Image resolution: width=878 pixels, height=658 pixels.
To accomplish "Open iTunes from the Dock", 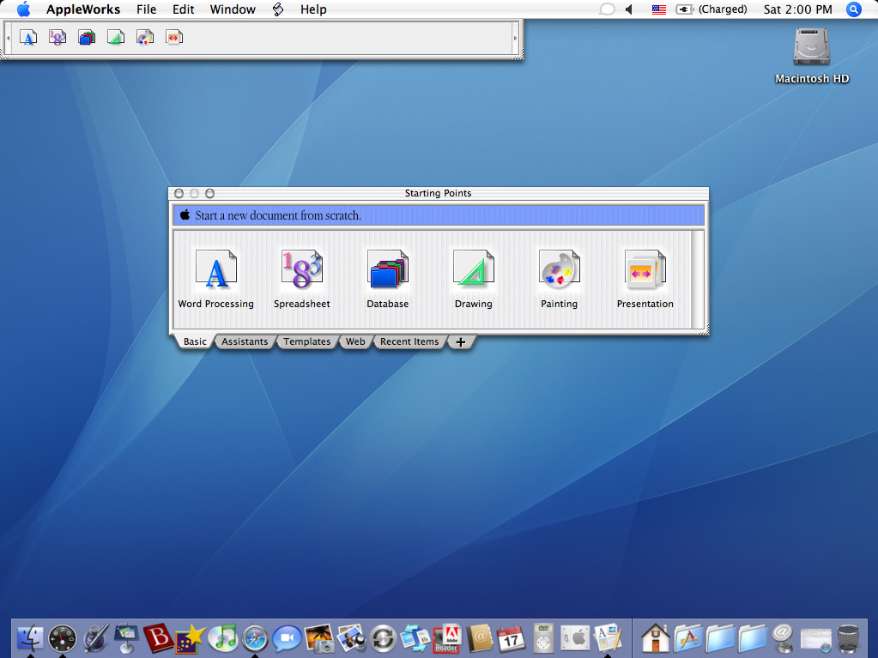I will [x=223, y=638].
